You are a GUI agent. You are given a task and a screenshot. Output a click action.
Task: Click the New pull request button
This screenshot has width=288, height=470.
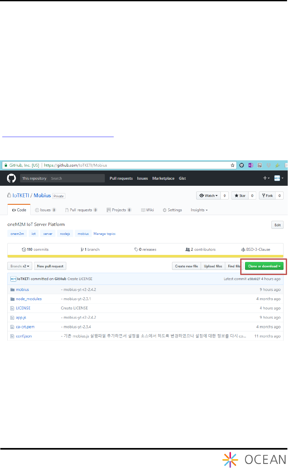(x=50, y=266)
